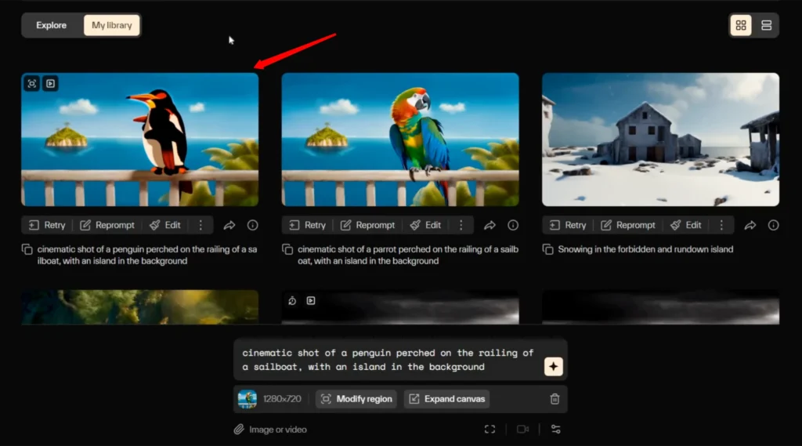The height and width of the screenshot is (446, 802).
Task: Show info for snowy island image
Action: 773,225
